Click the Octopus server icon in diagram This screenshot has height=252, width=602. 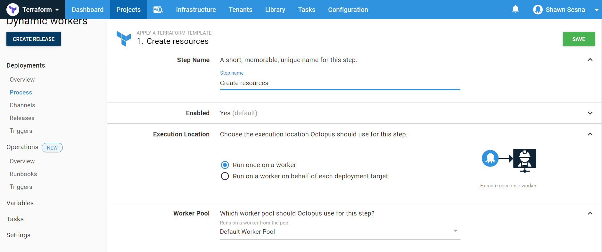490,158
